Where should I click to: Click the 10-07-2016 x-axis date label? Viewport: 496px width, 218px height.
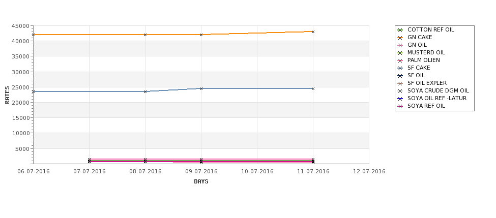(x=257, y=172)
